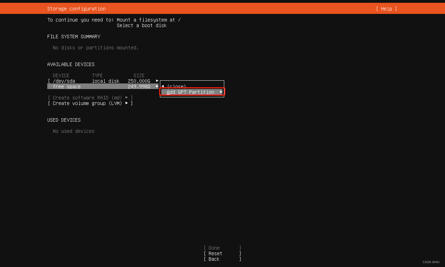Viewport: 445px width, 267px height.
Task: Click the 'Select a boot disk' text
Action: (x=142, y=25)
